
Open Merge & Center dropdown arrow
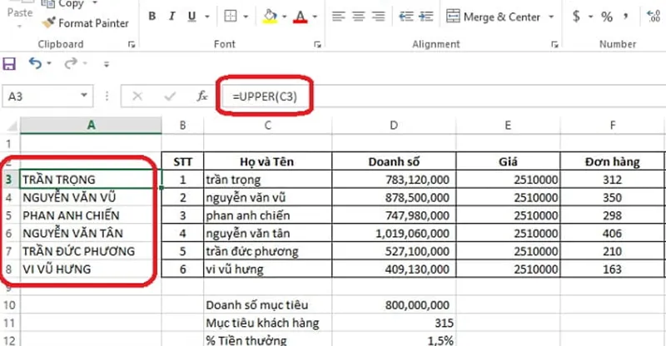pos(551,17)
